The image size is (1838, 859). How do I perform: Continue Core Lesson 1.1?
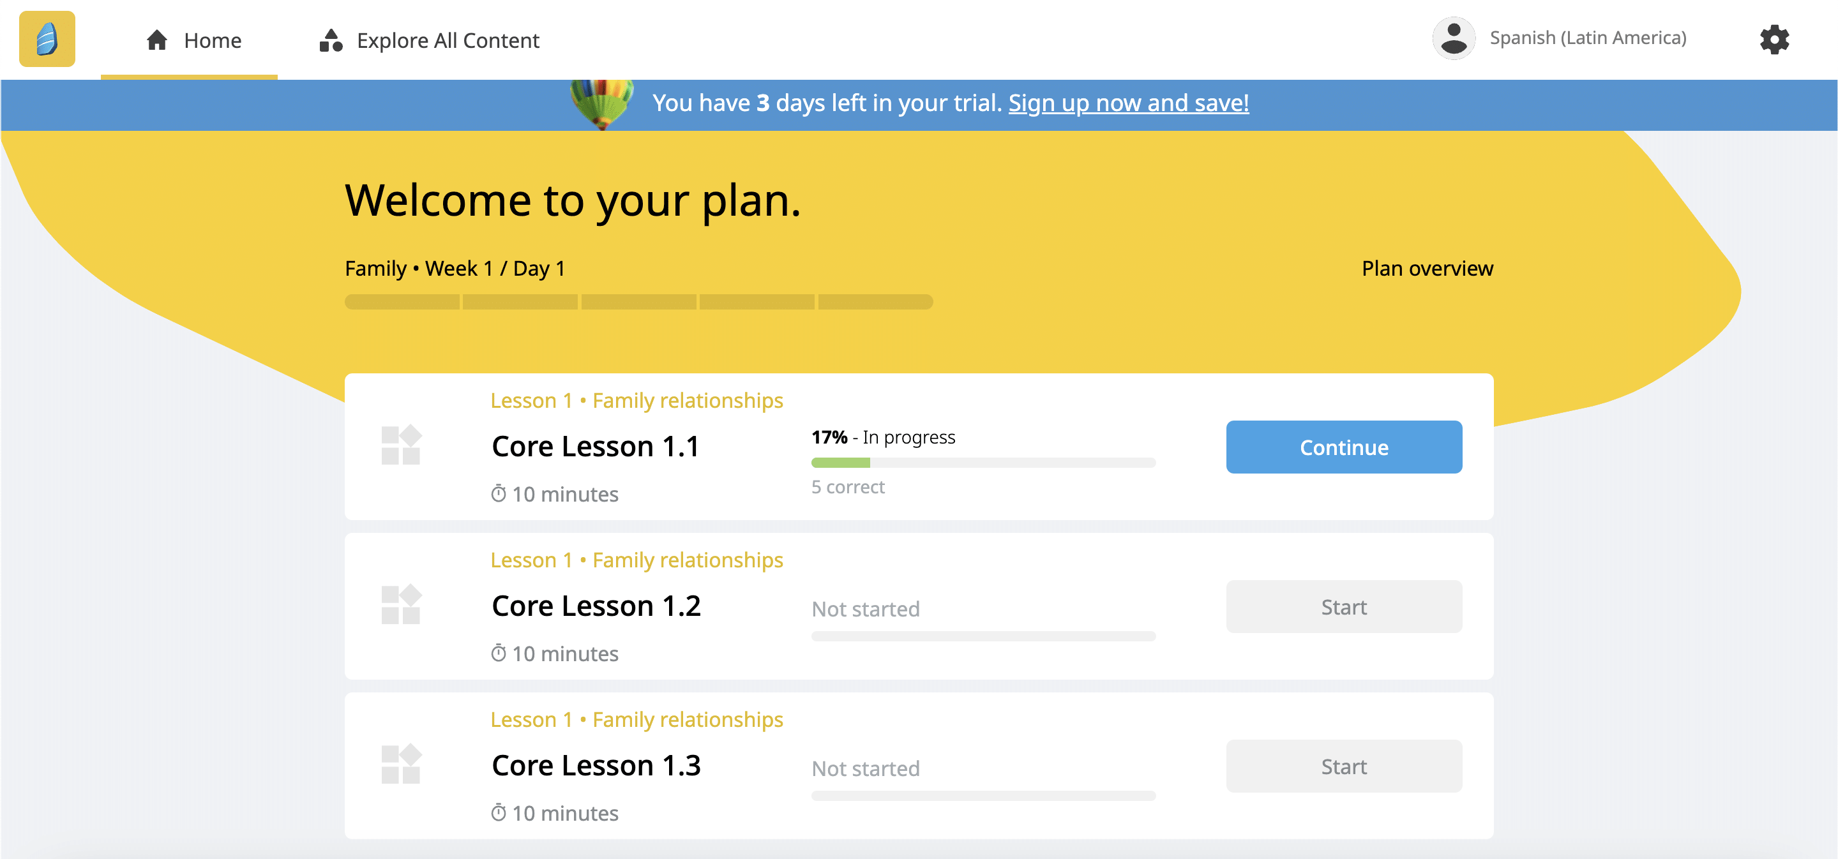point(1343,447)
